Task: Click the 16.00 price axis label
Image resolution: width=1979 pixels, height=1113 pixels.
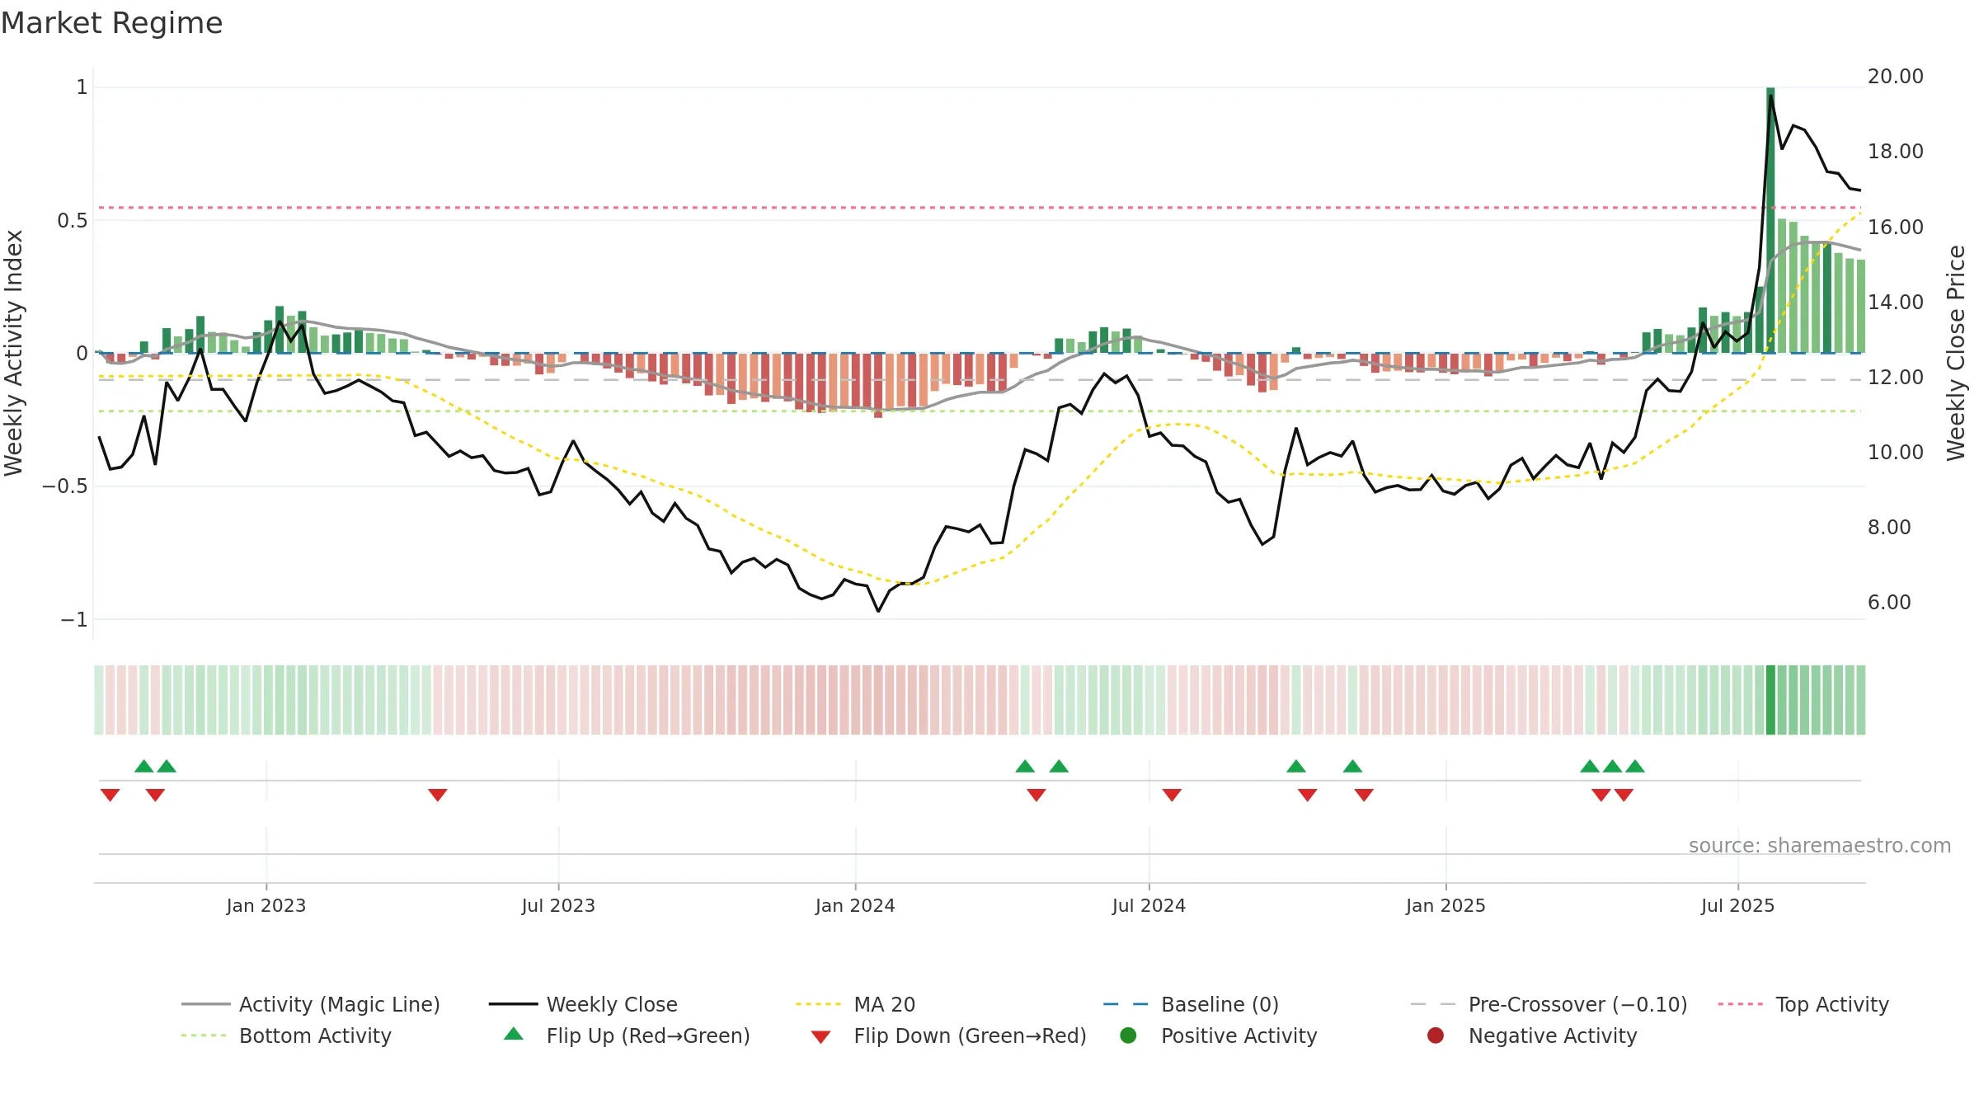Action: [x=1895, y=227]
